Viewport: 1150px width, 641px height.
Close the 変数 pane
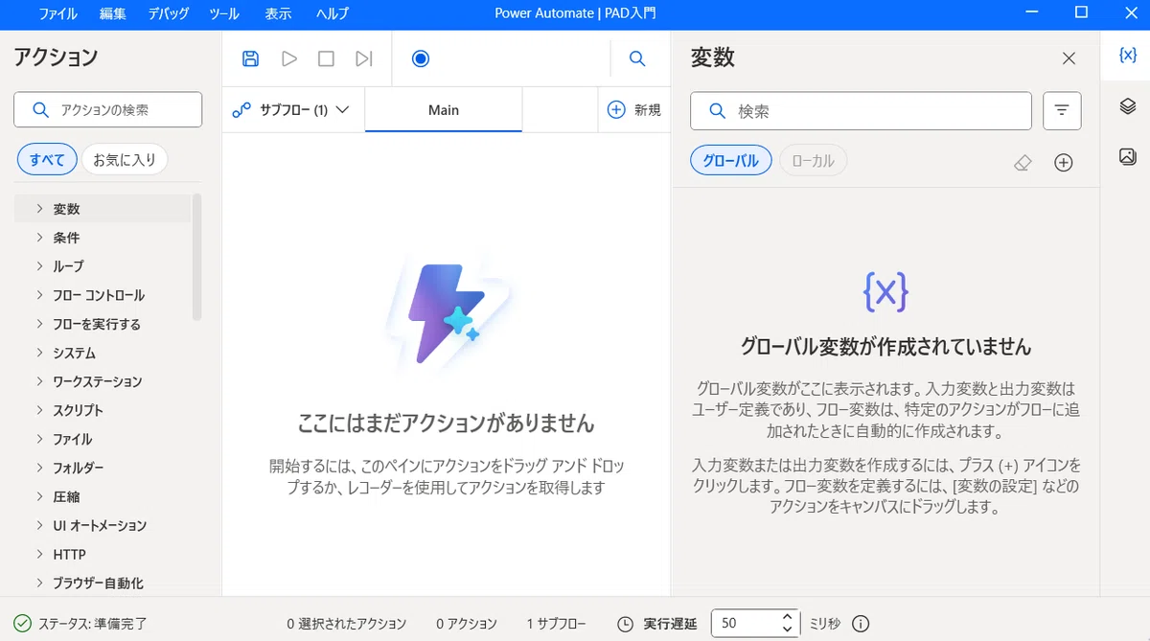[1069, 58]
